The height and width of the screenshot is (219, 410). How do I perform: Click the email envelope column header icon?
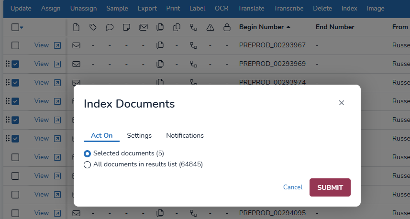(x=143, y=27)
